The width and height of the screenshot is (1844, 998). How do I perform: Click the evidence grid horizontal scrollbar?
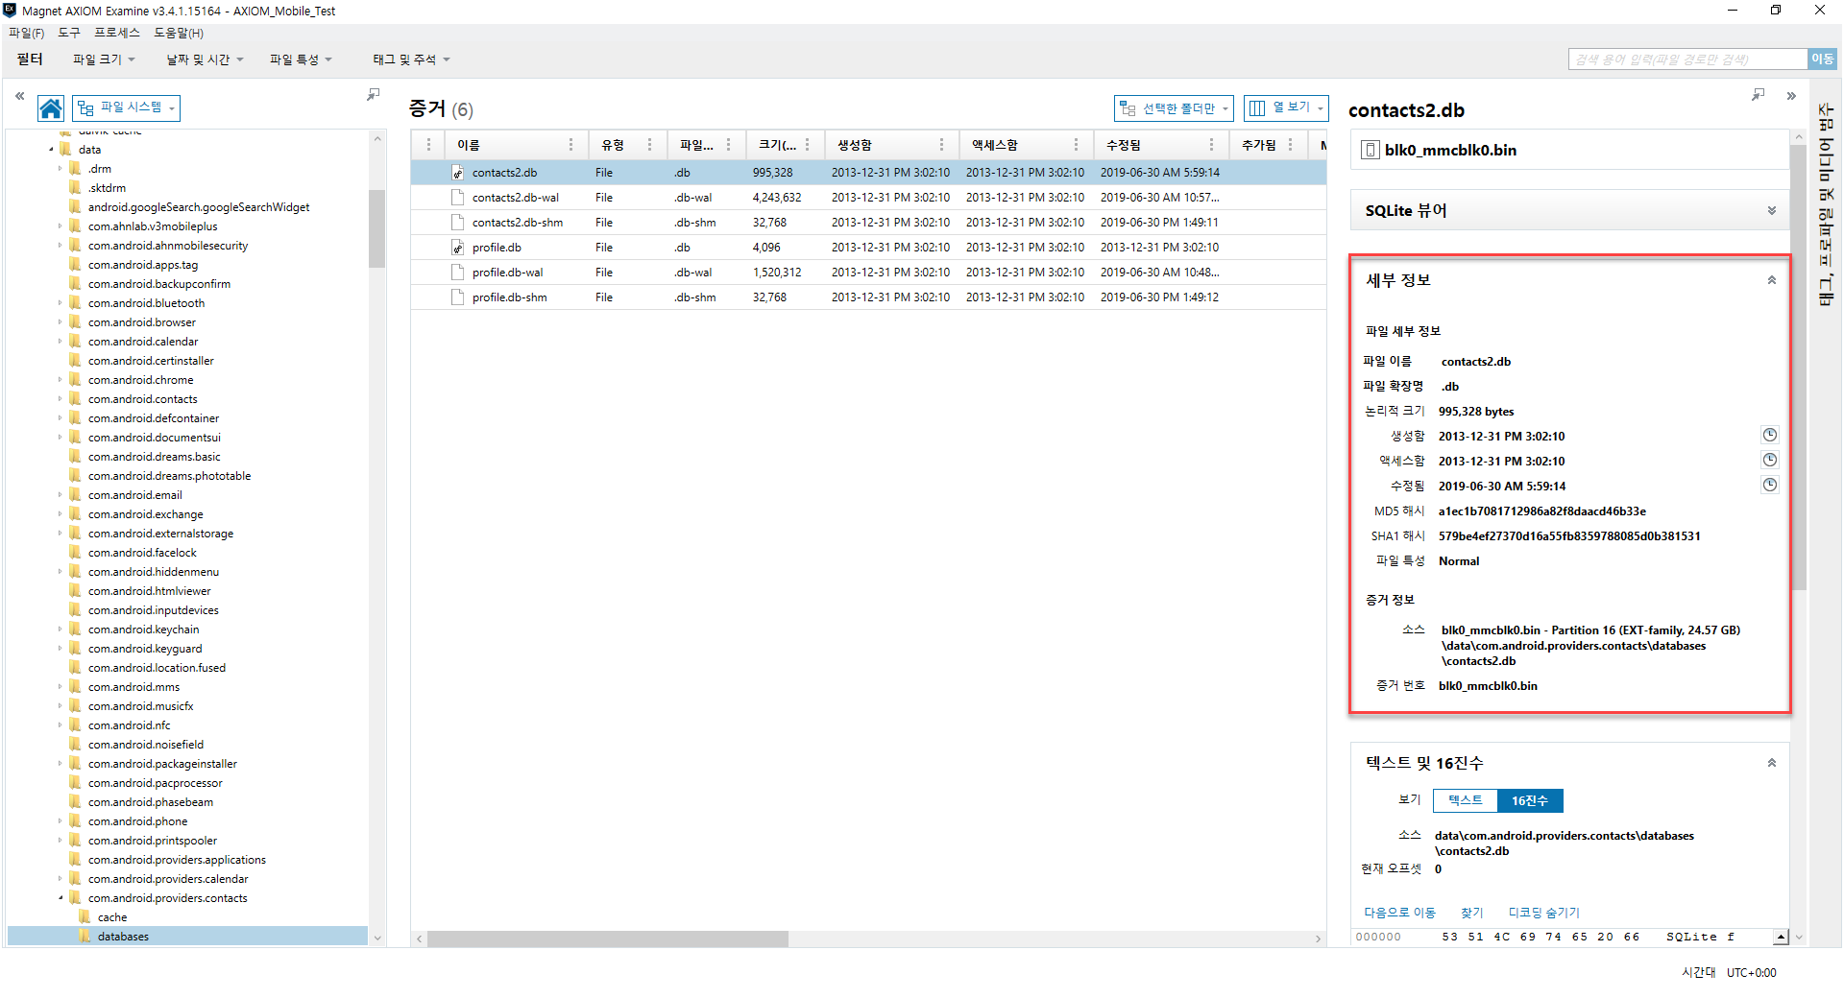[607, 939]
